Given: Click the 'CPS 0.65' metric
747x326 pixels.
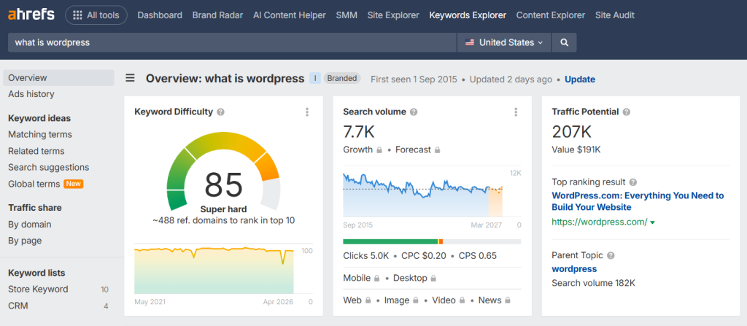Looking at the screenshot, I should (x=478, y=256).
